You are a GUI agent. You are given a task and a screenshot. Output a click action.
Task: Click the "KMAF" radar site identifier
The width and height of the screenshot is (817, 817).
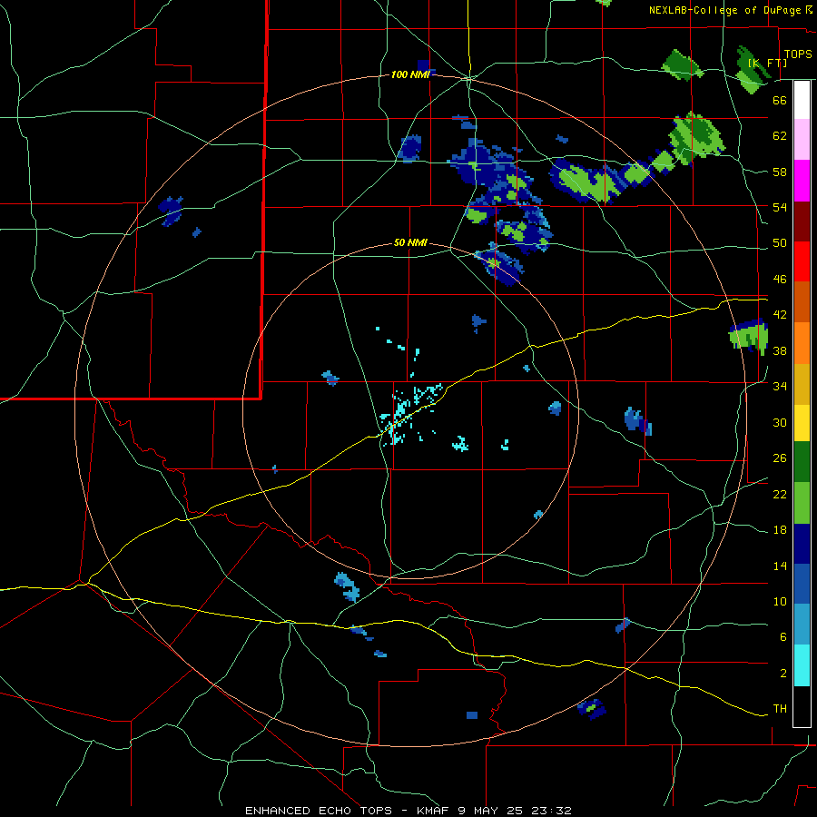pyautogui.click(x=432, y=811)
